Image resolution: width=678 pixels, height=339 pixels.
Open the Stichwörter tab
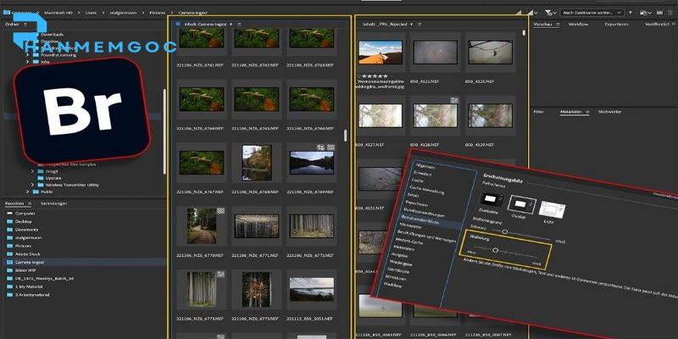609,112
